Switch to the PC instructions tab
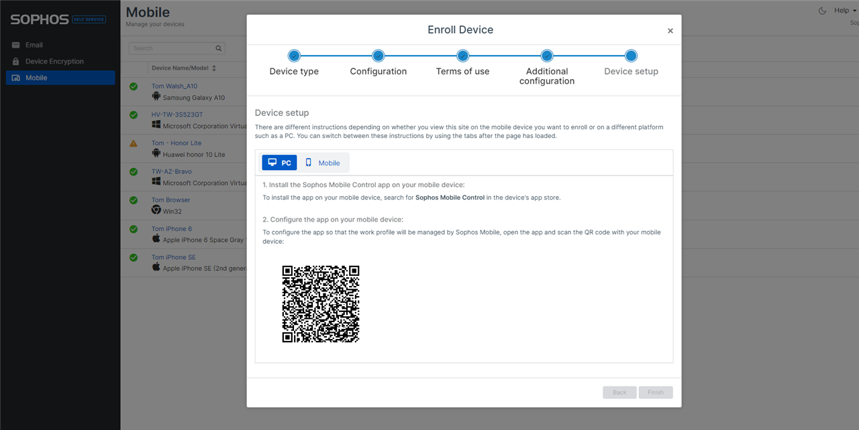Image resolution: width=859 pixels, height=430 pixels. [x=279, y=163]
